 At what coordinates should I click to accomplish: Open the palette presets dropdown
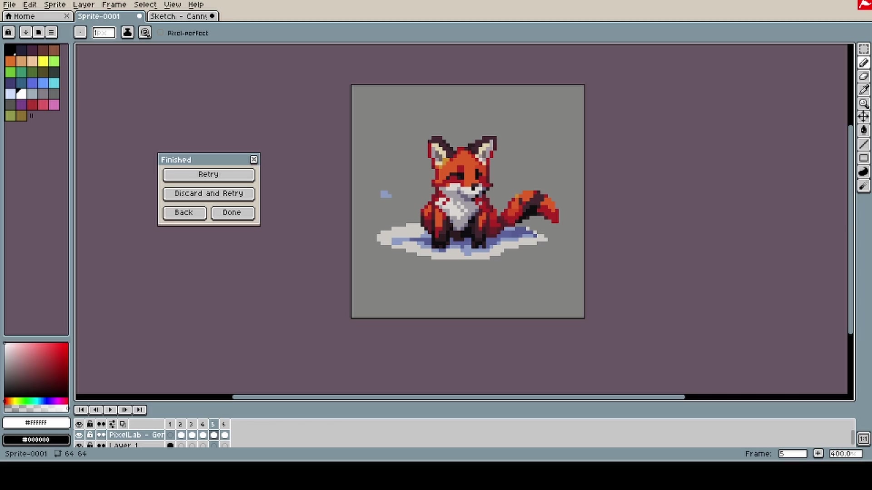coord(25,32)
